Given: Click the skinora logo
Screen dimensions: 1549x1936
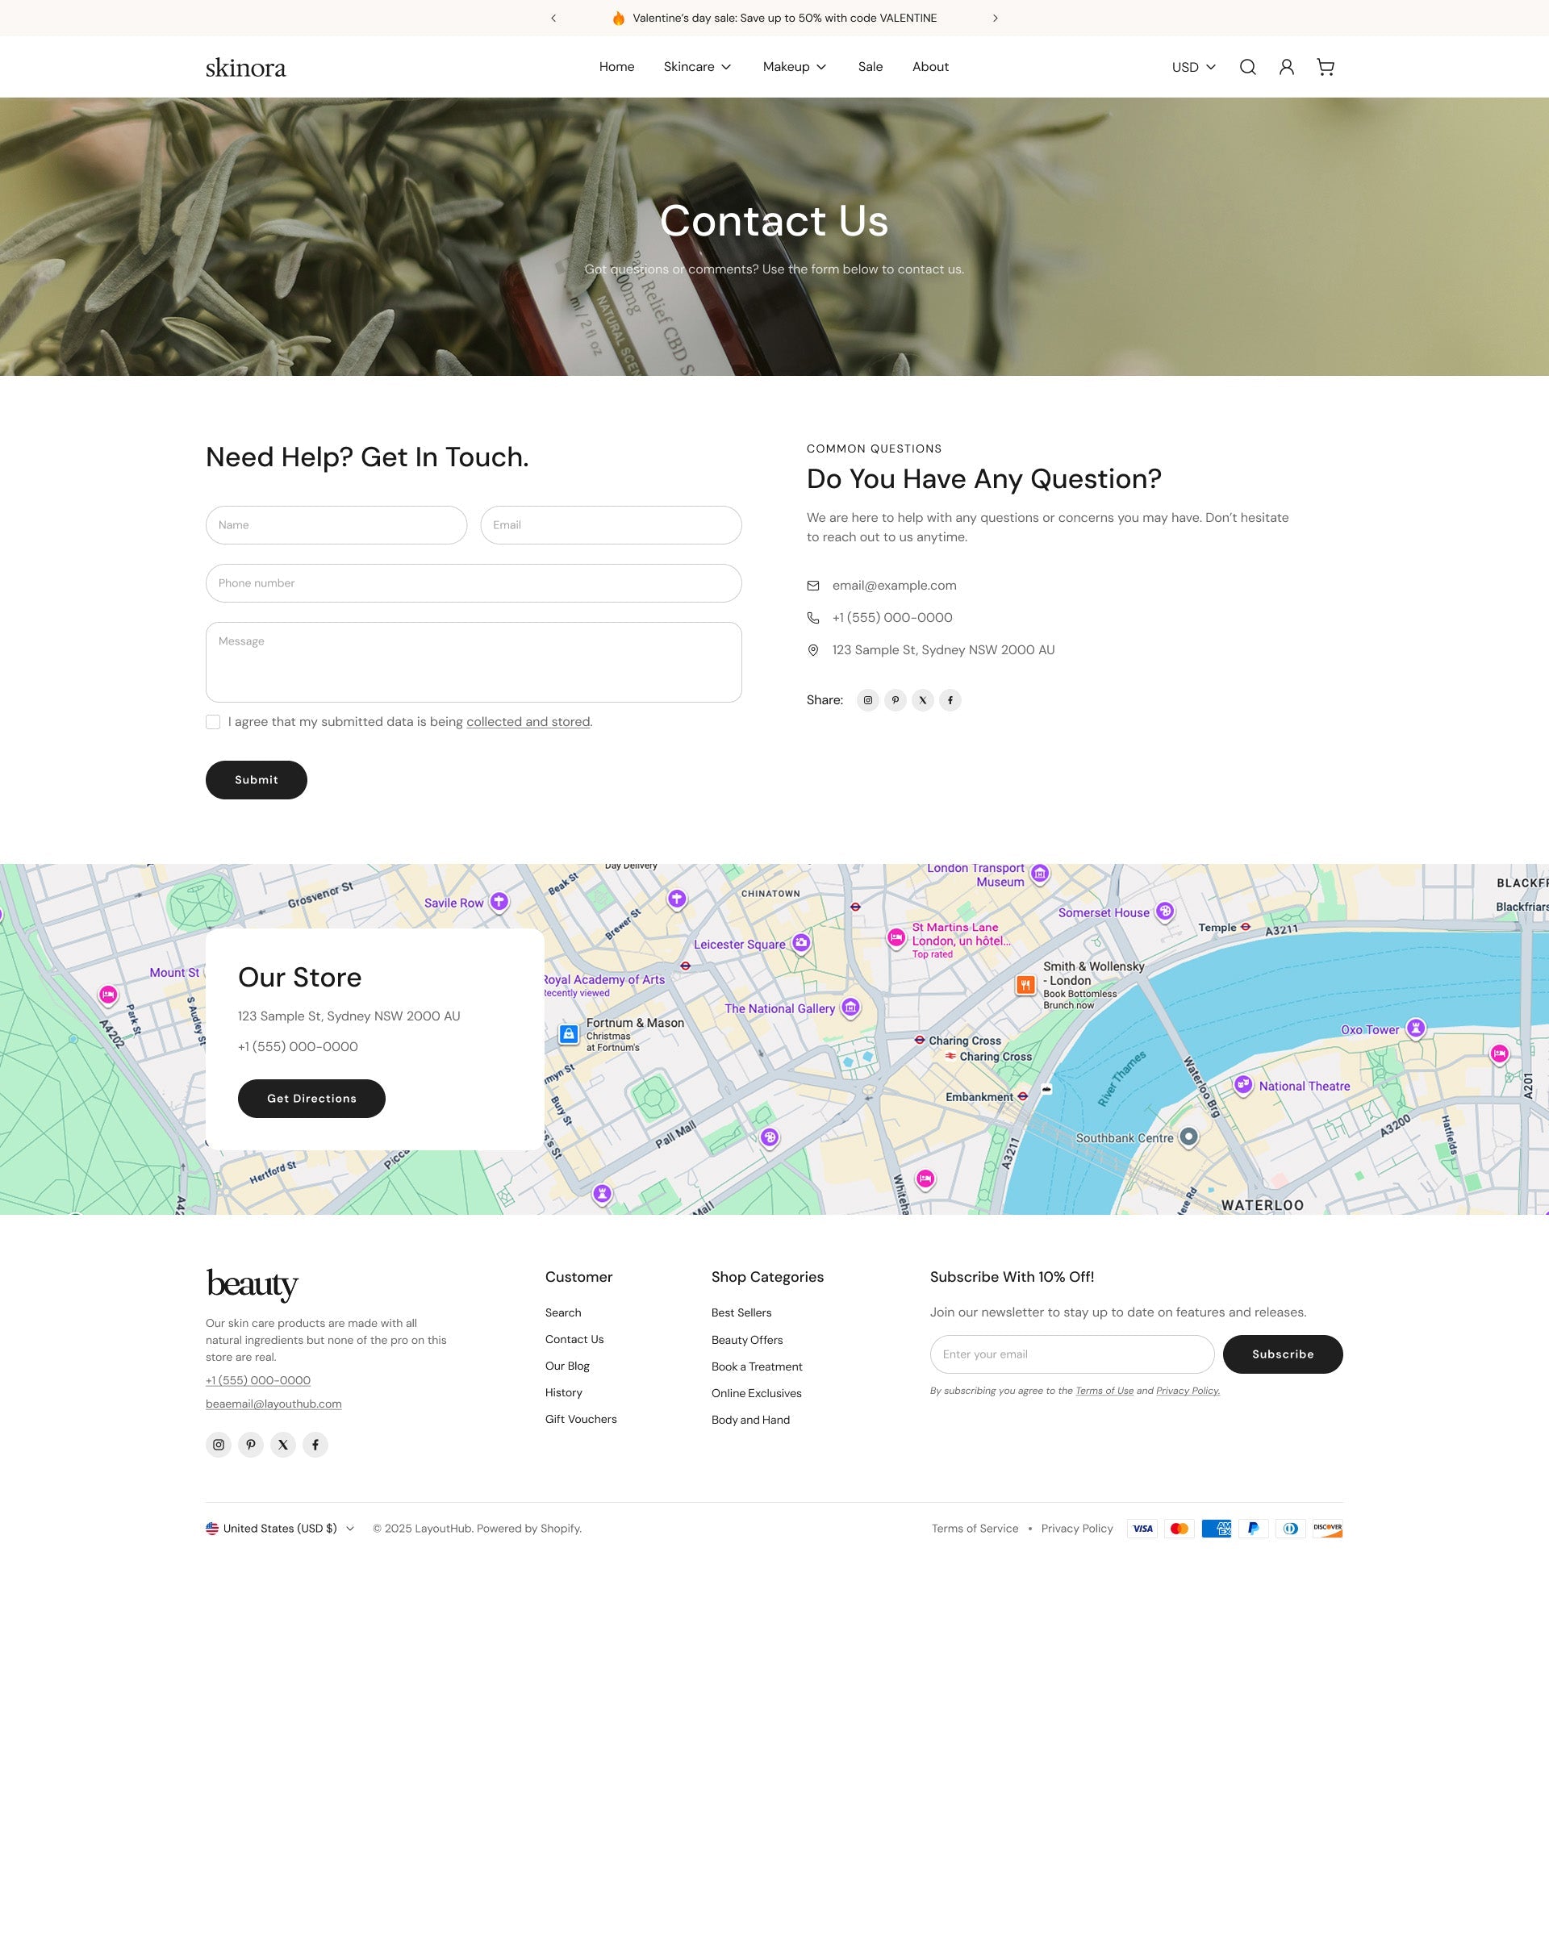Looking at the screenshot, I should click(x=246, y=67).
